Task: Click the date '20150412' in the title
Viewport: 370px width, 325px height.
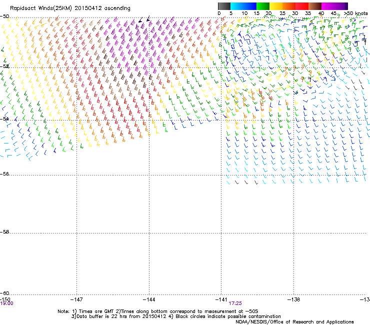Action: click(88, 8)
